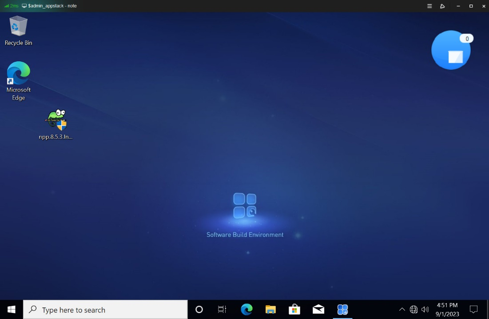Launch Microsoft Store from the taskbar
Viewport: 489px width, 319px height.
(294, 309)
